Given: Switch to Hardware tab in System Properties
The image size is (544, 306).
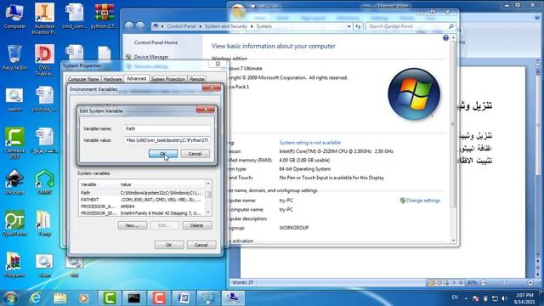Looking at the screenshot, I should (x=112, y=79).
